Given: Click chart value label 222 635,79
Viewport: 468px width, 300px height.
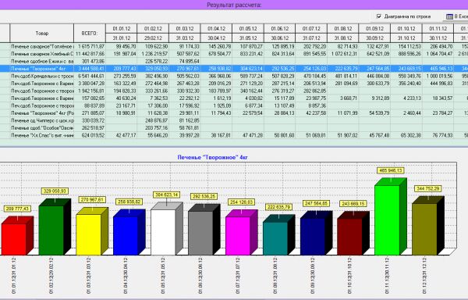Looking at the screenshot, I should pos(278,207).
